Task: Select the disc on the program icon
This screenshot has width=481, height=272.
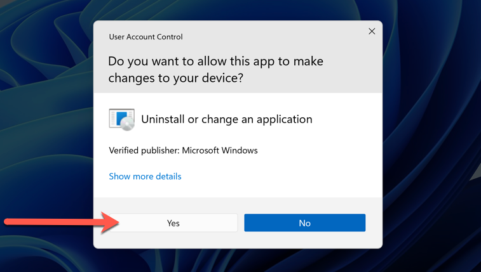Action: pos(128,124)
